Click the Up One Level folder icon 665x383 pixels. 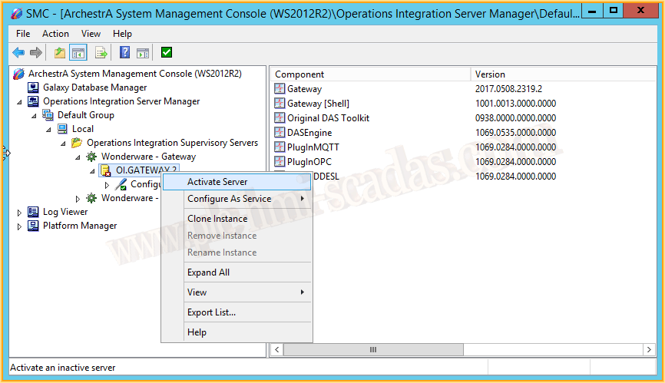tap(59, 52)
